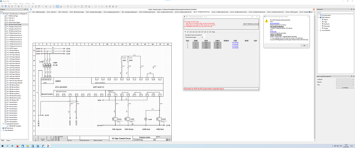Open the Display menu
Image resolution: width=355 pixels, height=148 pixels.
pyautogui.click(x=15, y=4)
